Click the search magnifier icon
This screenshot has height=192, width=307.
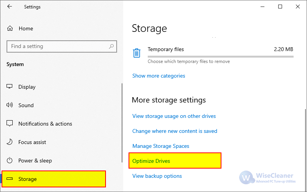(x=111, y=46)
